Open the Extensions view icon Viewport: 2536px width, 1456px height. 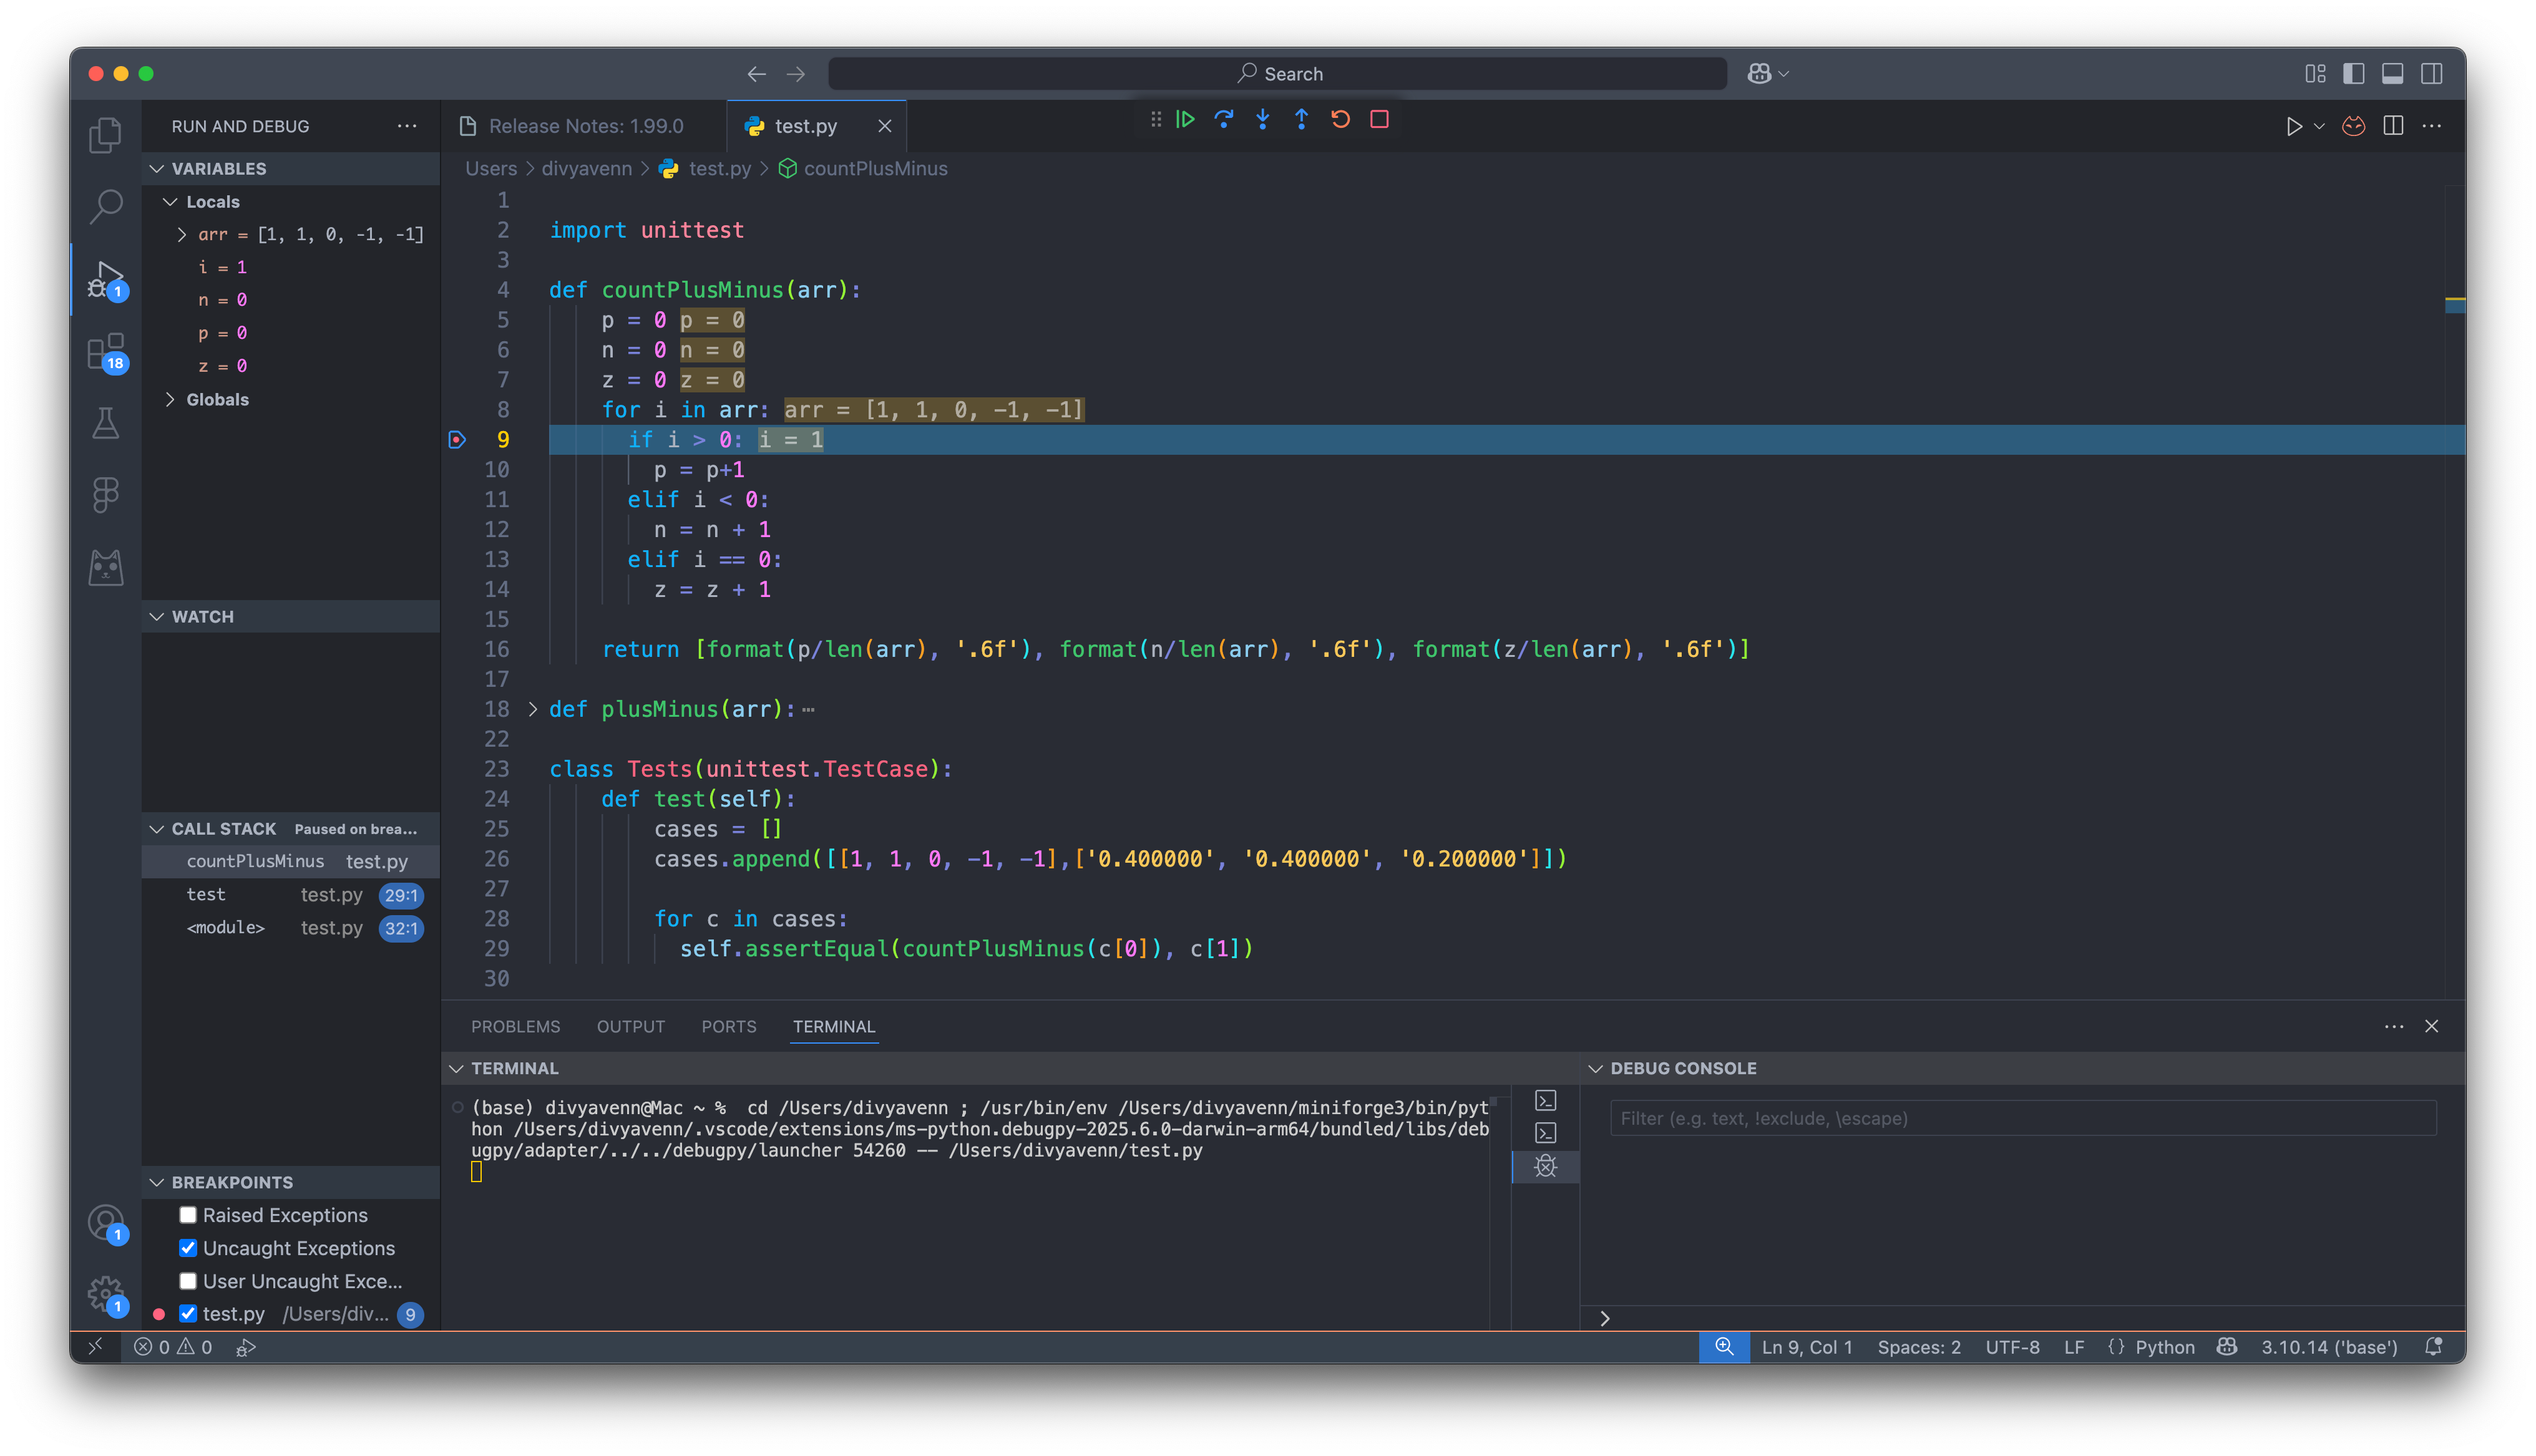point(106,352)
